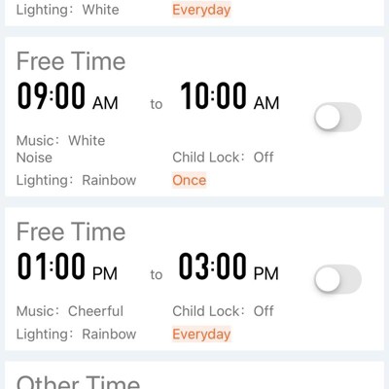
Task: Tap Child Lock: Off in morning schedule
Action: coord(223,158)
